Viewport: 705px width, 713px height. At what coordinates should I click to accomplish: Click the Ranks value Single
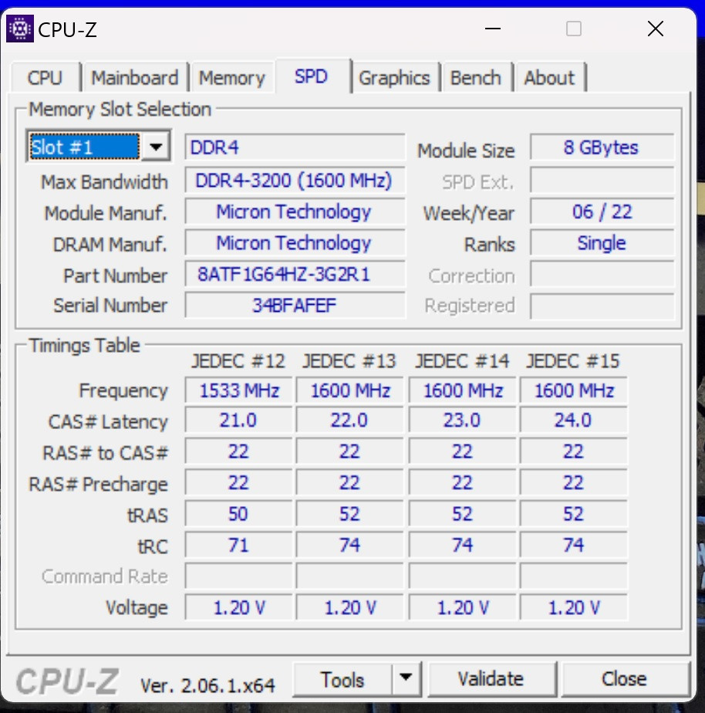pyautogui.click(x=602, y=243)
